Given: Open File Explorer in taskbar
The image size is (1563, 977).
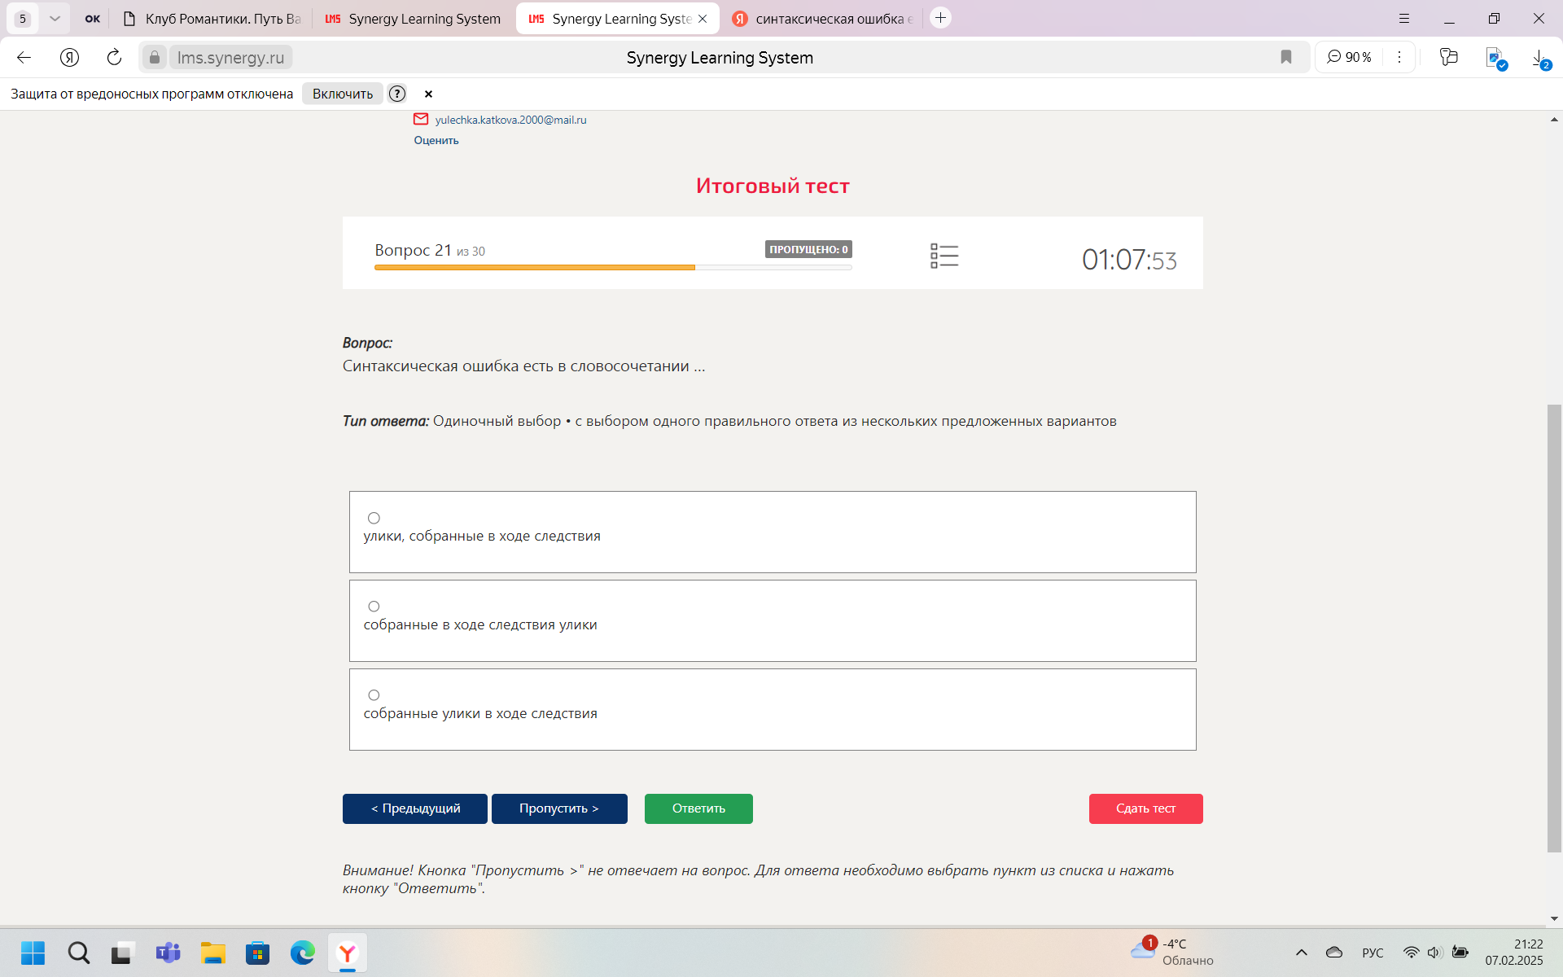Looking at the screenshot, I should point(213,953).
